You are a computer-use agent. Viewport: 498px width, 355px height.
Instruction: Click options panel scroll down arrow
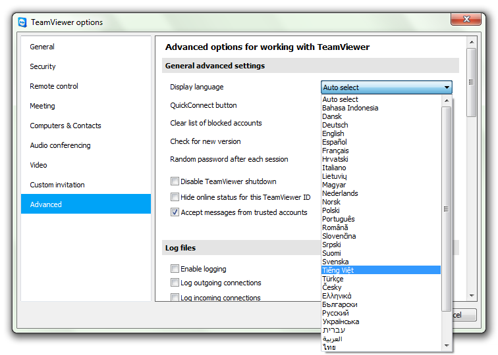click(472, 296)
